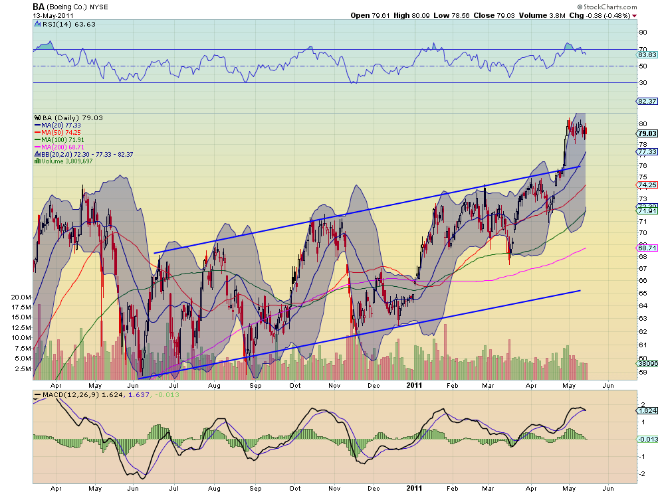Click the "30" RSI axis label
This screenshot has width=658, height=494.
643,82
